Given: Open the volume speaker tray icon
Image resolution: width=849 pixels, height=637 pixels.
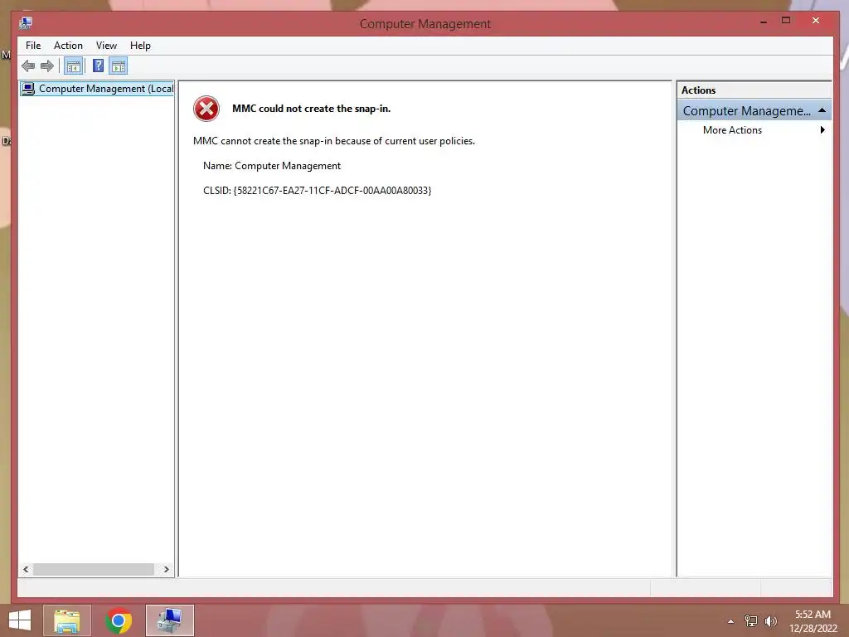Looking at the screenshot, I should pos(770,621).
